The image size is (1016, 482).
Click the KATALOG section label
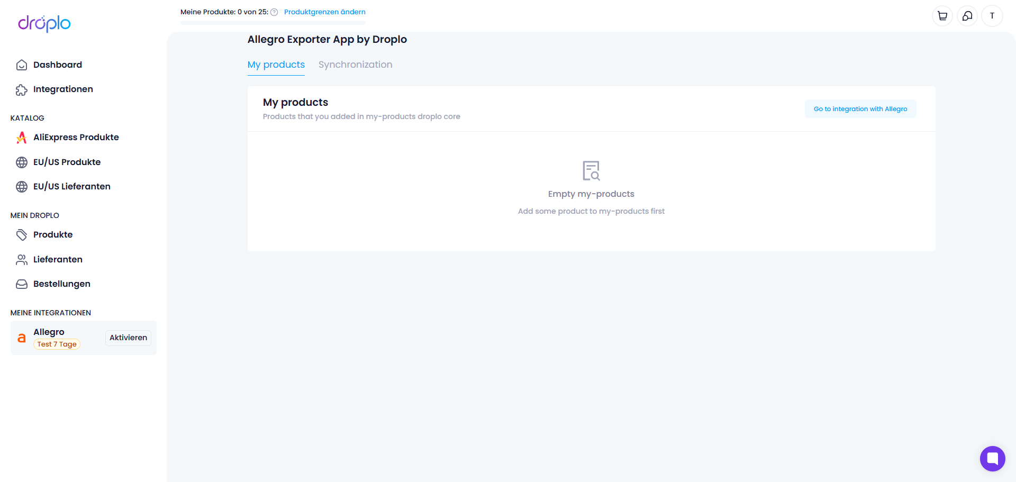click(x=28, y=118)
